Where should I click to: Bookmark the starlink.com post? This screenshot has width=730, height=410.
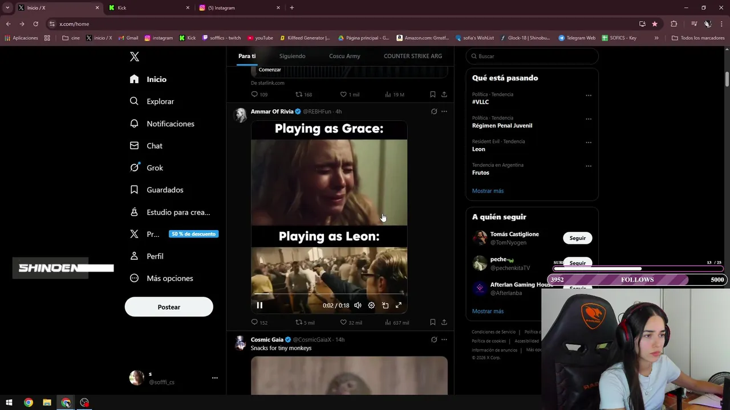[433, 95]
